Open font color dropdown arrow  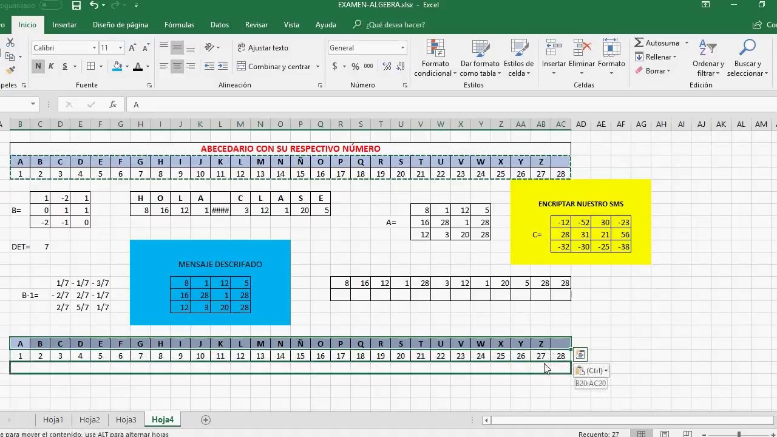[x=148, y=66]
